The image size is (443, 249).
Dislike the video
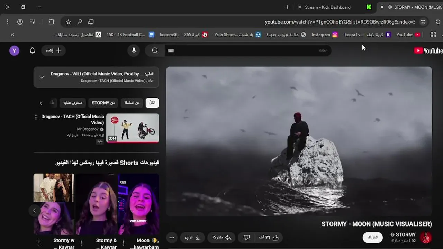tap(246, 238)
